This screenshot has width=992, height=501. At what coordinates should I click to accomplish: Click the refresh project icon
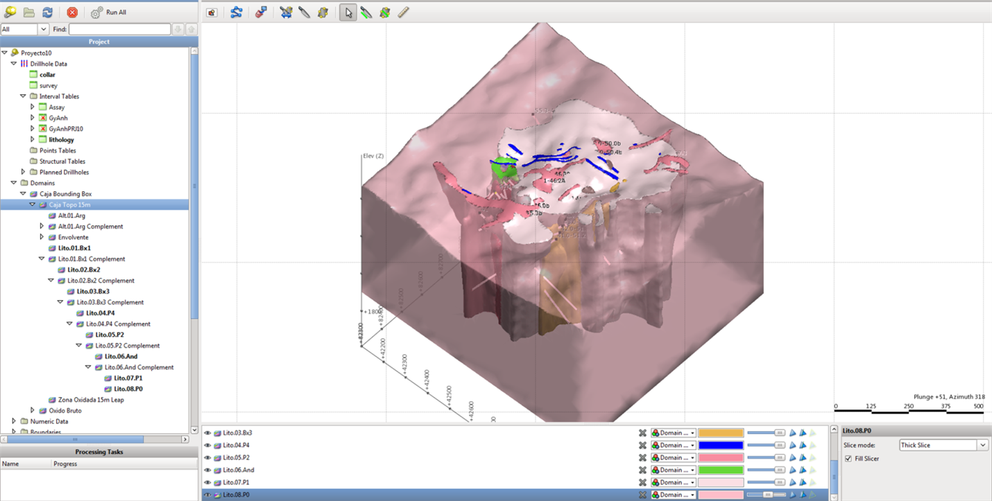(47, 12)
